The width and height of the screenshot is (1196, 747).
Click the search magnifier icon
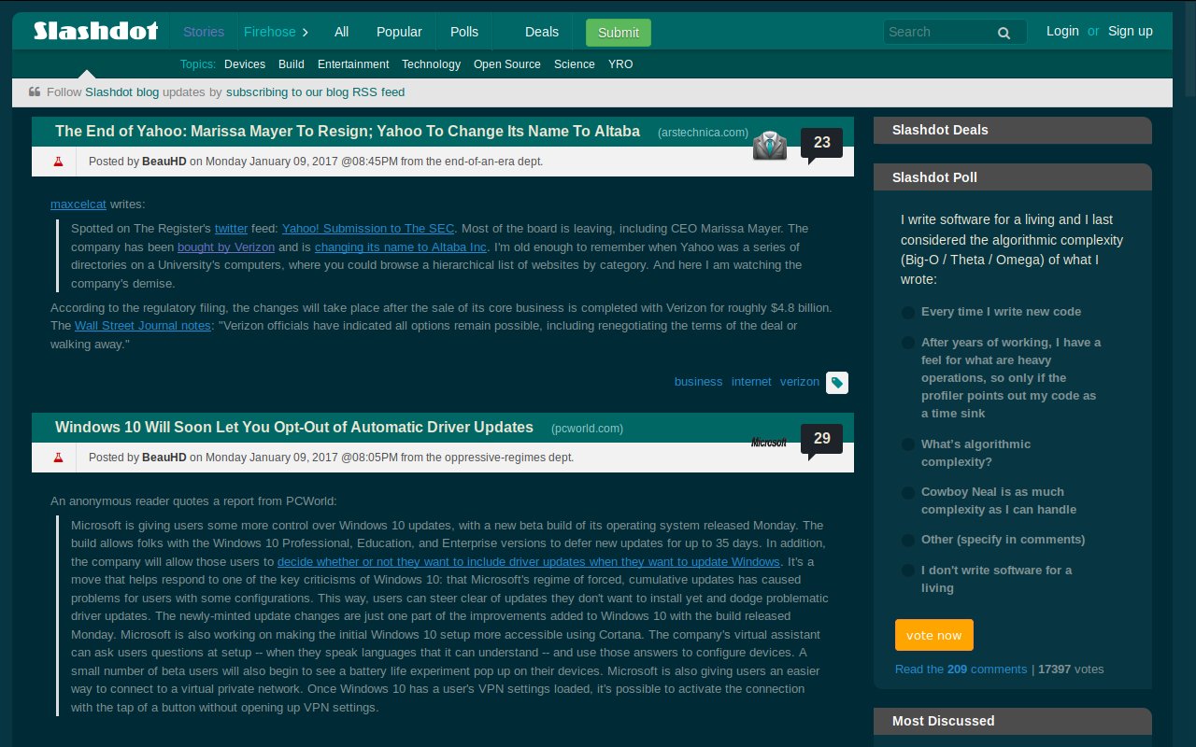(1004, 33)
